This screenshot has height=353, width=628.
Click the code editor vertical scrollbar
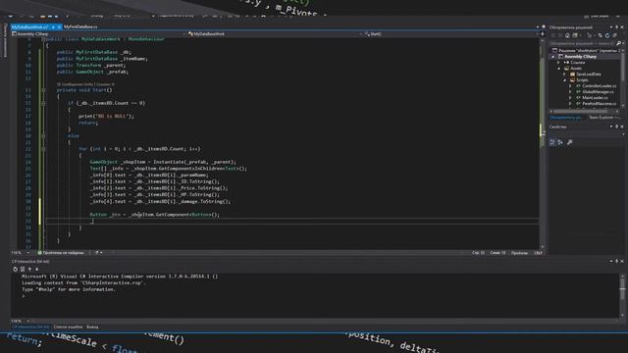543,144
